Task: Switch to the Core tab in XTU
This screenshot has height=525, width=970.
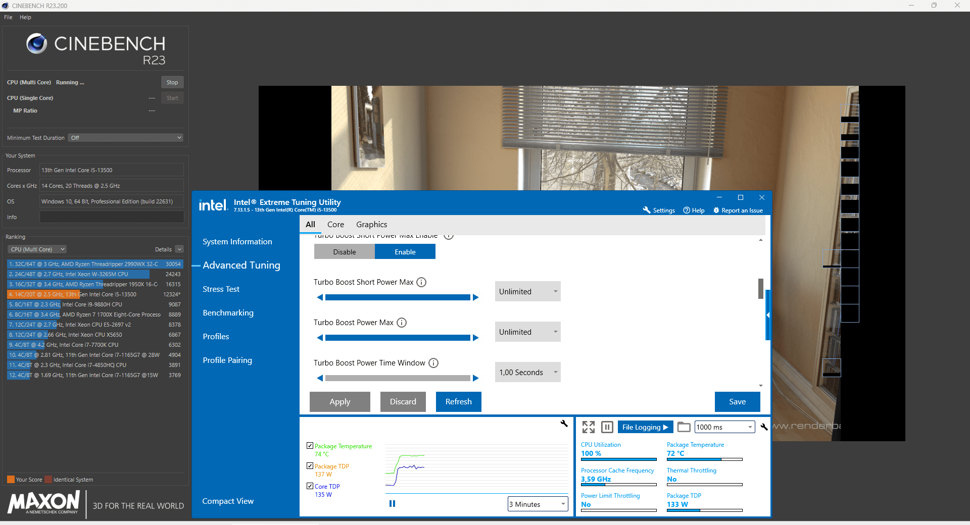Action: coord(335,225)
